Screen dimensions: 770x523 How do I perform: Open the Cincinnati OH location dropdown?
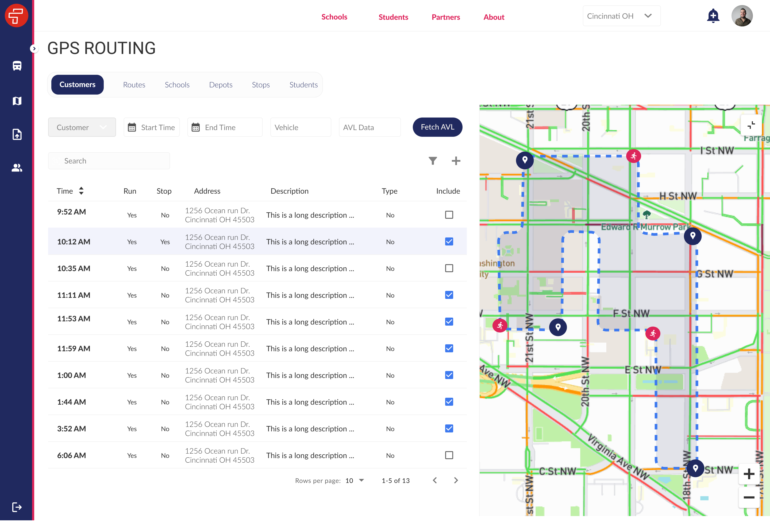[x=621, y=15]
